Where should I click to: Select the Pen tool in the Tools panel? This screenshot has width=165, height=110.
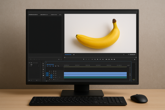(x=43, y=73)
